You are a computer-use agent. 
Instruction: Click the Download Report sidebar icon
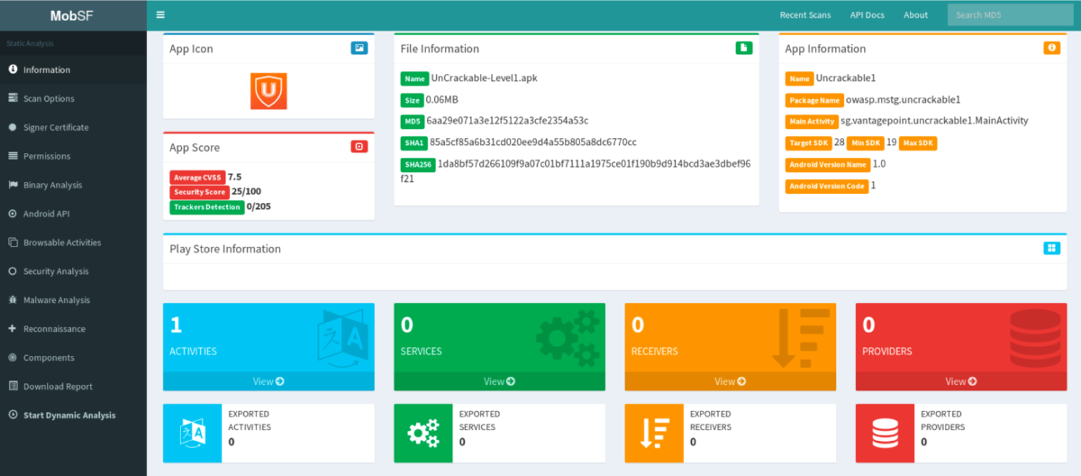(14, 387)
